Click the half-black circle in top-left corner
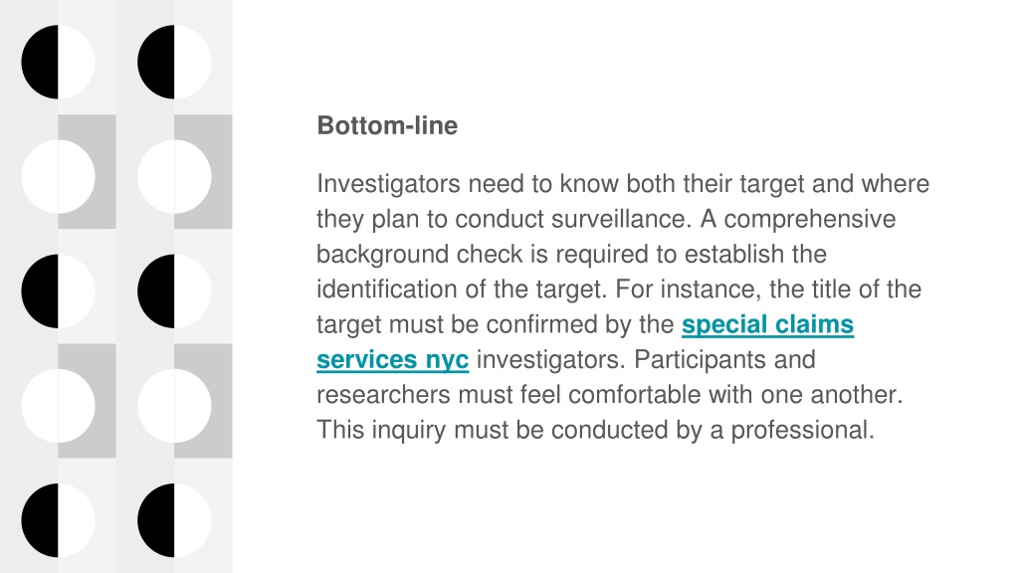 click(58, 63)
